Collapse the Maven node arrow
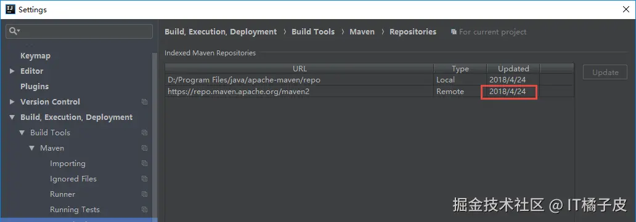636x222 pixels. 31,148
